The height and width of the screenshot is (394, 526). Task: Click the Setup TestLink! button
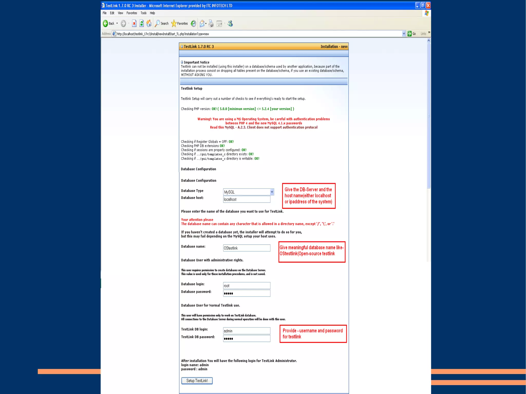[x=197, y=381]
